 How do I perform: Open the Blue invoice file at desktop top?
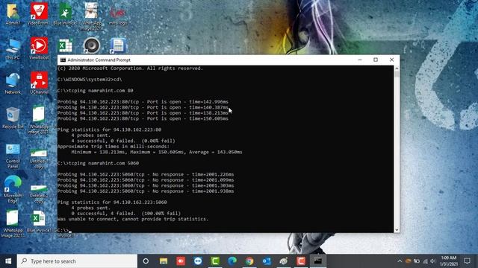click(x=65, y=13)
